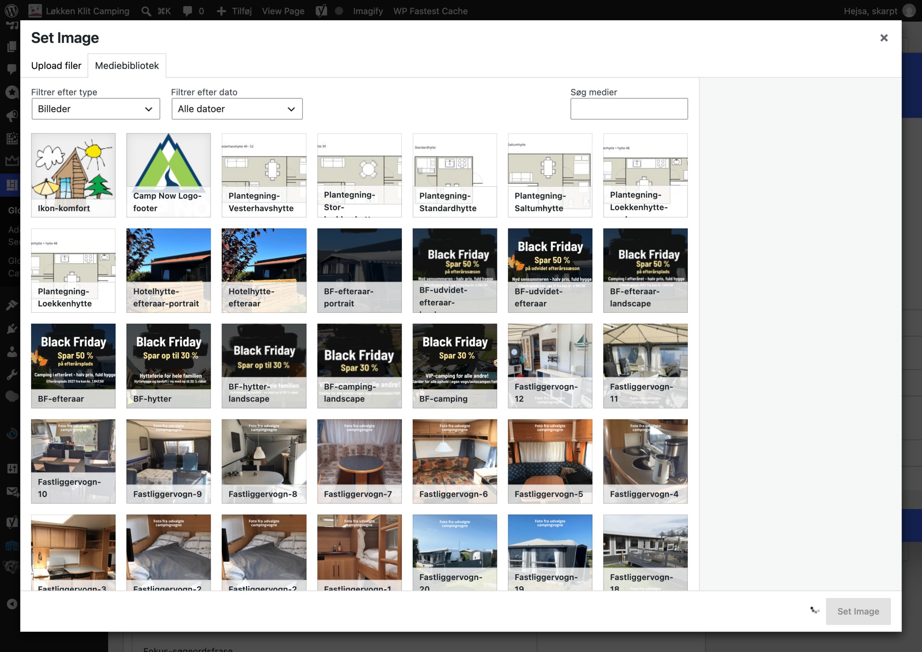The width and height of the screenshot is (922, 652).
Task: Open the comments bubble icon in admin bar
Action: 187,11
